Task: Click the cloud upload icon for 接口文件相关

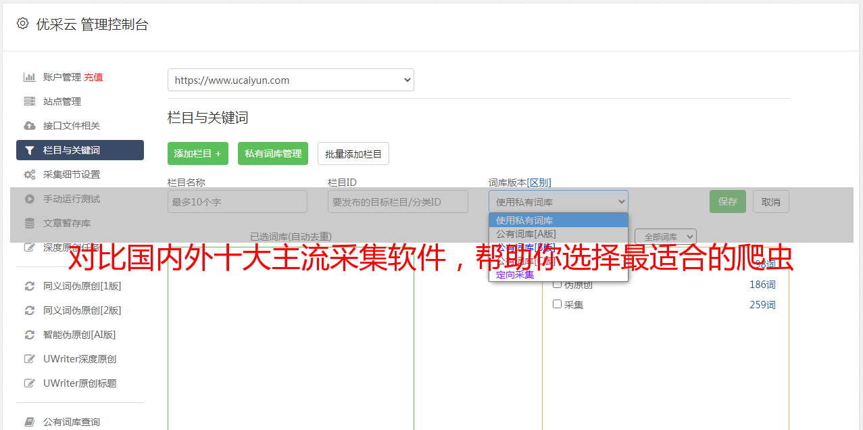Action: [30, 126]
